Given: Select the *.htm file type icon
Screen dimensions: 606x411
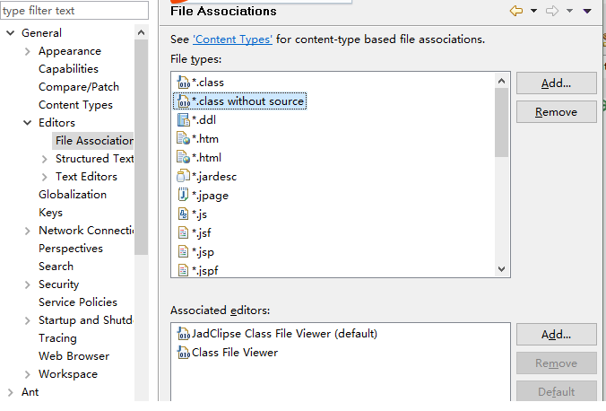Looking at the screenshot, I should [x=184, y=139].
